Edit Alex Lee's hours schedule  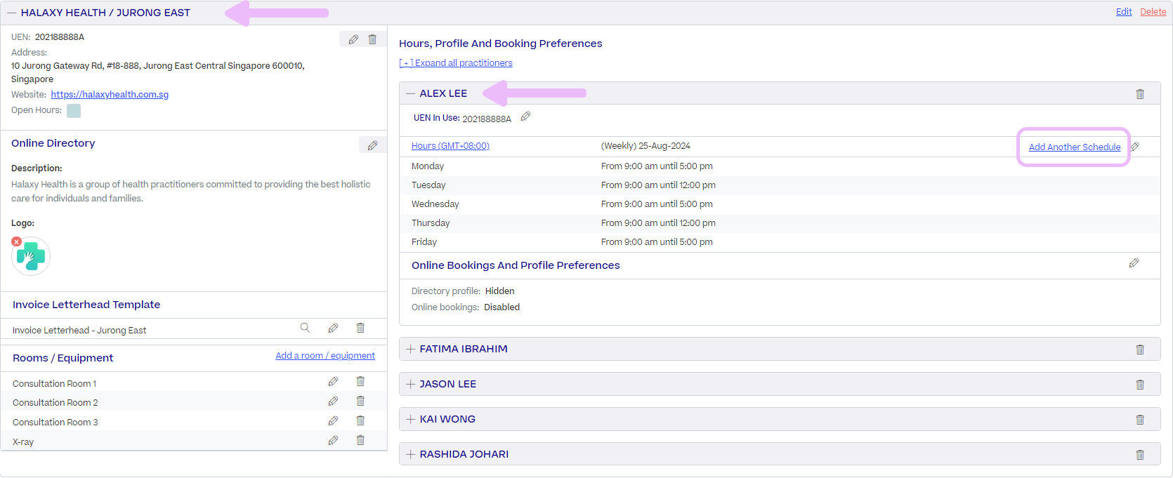click(1134, 147)
